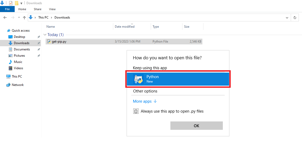This screenshot has height=146, width=302.
Task: Select Network in the navigation pane
Action: coord(15,85)
